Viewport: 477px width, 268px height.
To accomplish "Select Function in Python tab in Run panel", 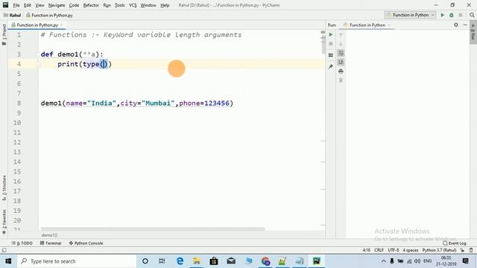I will click(x=367, y=25).
